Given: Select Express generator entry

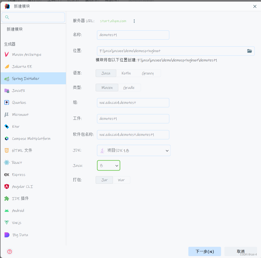Looking at the screenshot, I should [x=33, y=174].
